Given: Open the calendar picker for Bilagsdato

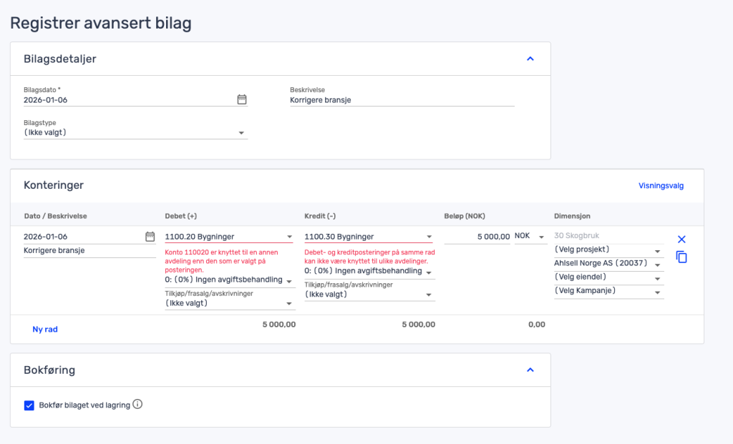Looking at the screenshot, I should click(x=242, y=100).
